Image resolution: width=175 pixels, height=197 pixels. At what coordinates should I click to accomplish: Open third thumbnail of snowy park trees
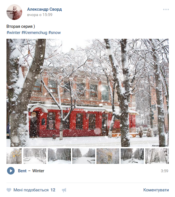(59, 156)
